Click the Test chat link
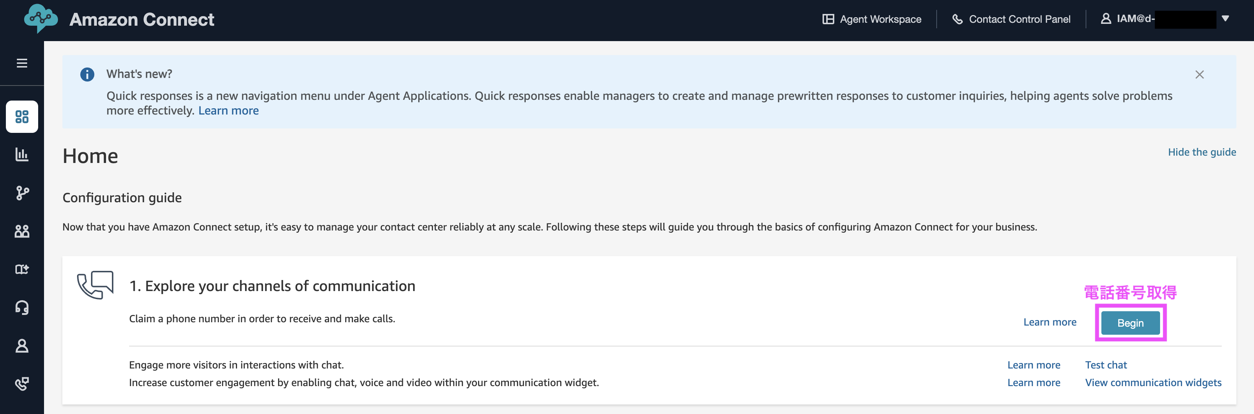The image size is (1254, 414). [x=1105, y=365]
